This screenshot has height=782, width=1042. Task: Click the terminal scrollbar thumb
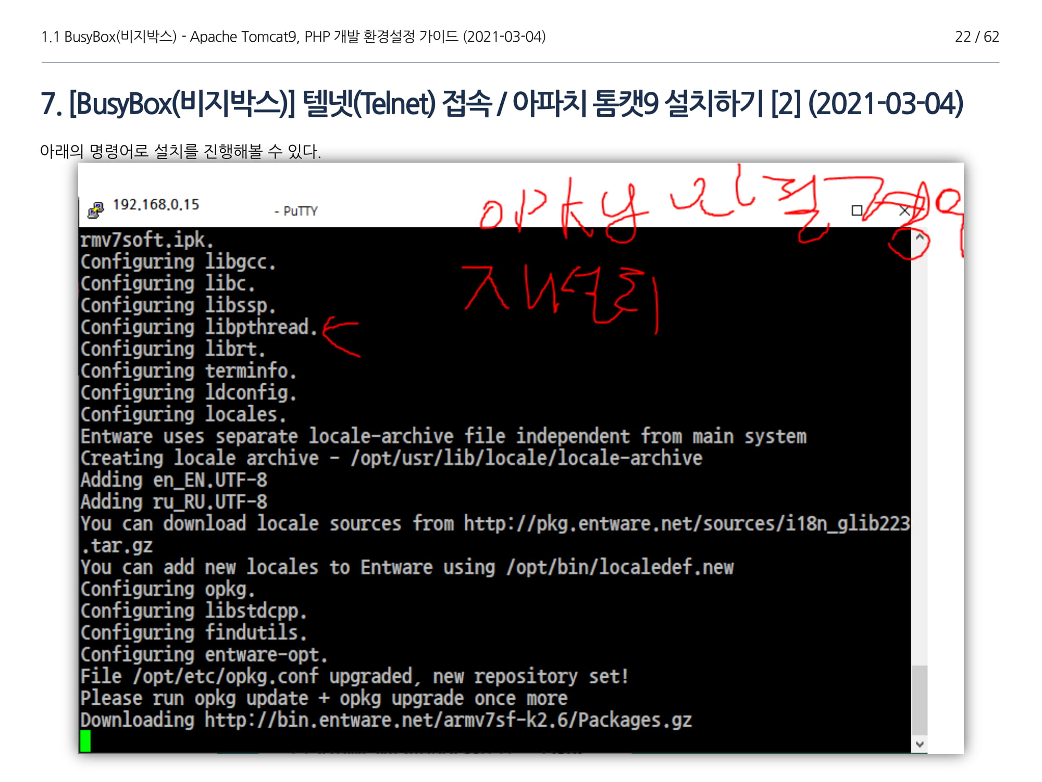tap(920, 700)
